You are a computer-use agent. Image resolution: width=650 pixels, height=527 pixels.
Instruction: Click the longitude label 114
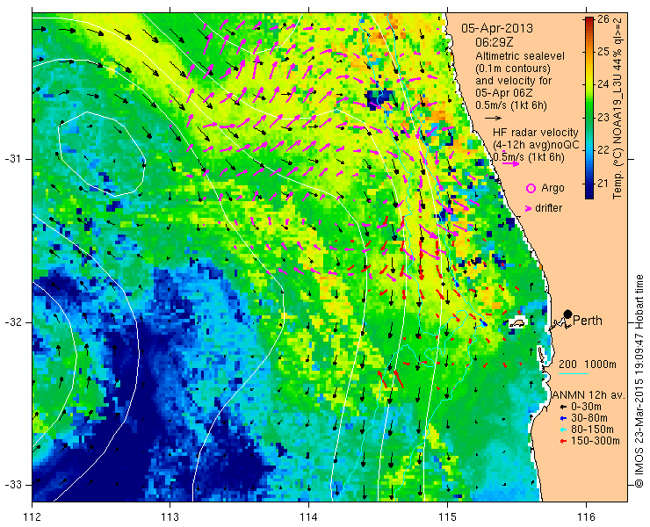[308, 516]
